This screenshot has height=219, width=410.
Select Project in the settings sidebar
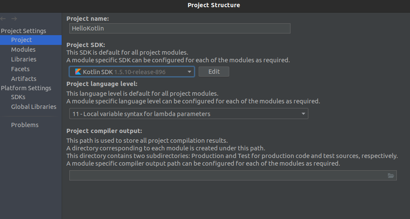coord(31,40)
